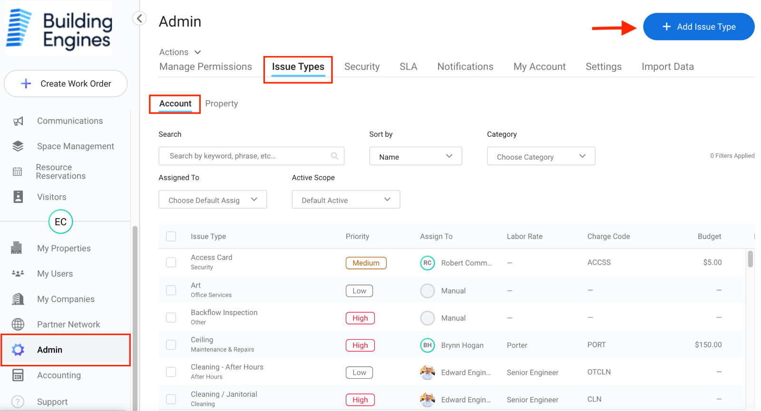The width and height of the screenshot is (761, 411).
Task: Click the Resource Reservations calendar icon
Action: coord(18,172)
